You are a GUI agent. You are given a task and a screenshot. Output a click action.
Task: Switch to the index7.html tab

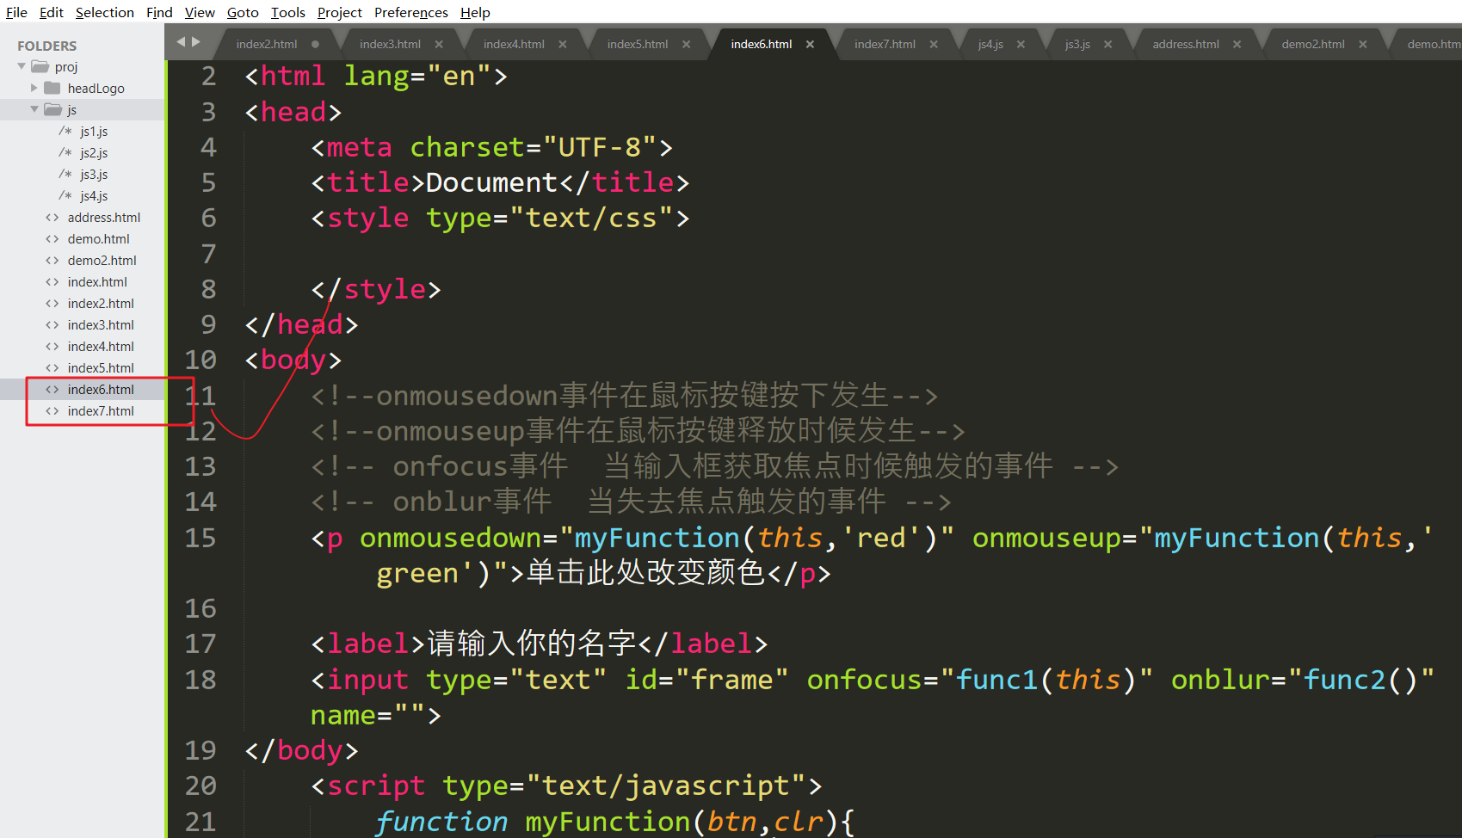pyautogui.click(x=885, y=44)
